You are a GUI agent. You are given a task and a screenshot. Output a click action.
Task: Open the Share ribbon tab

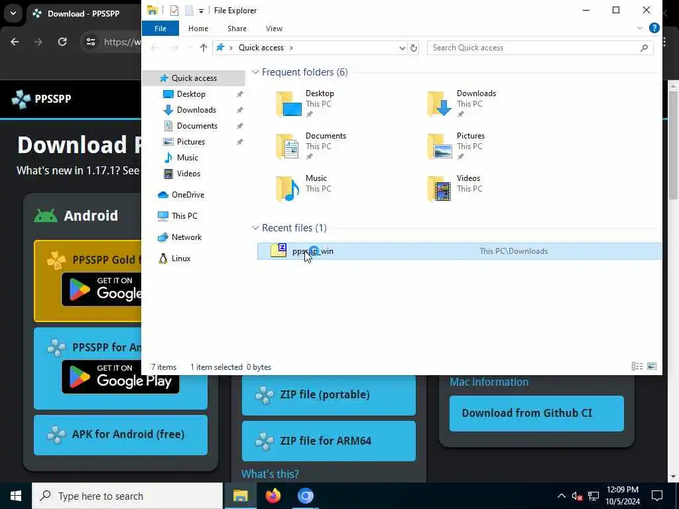[237, 28]
